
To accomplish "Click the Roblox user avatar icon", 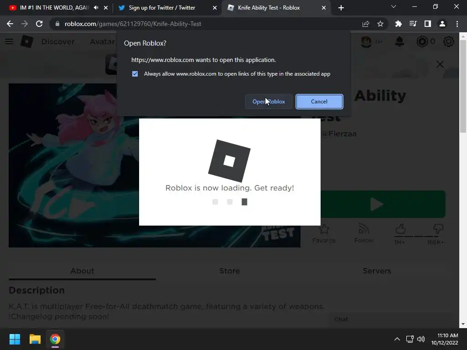I will (x=366, y=41).
